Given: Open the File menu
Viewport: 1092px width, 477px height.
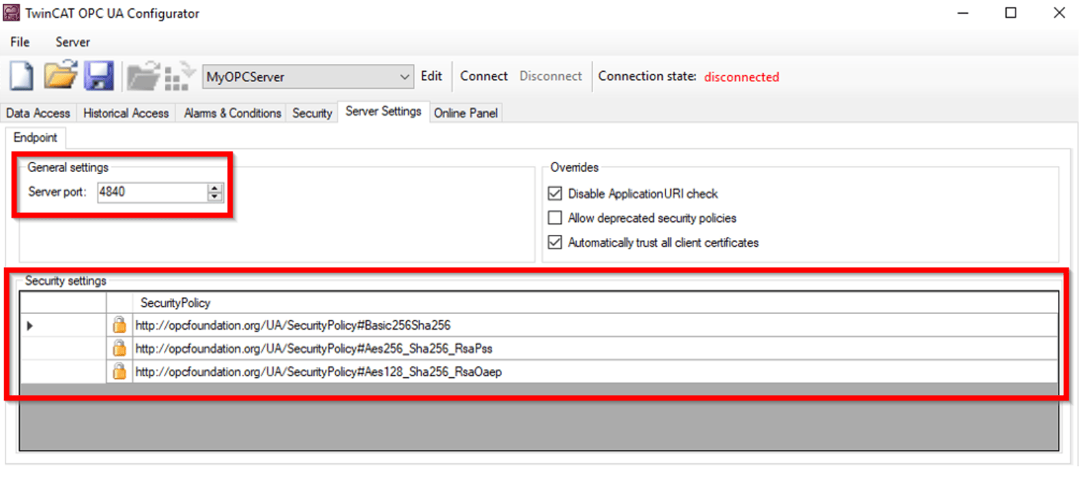Looking at the screenshot, I should point(20,42).
